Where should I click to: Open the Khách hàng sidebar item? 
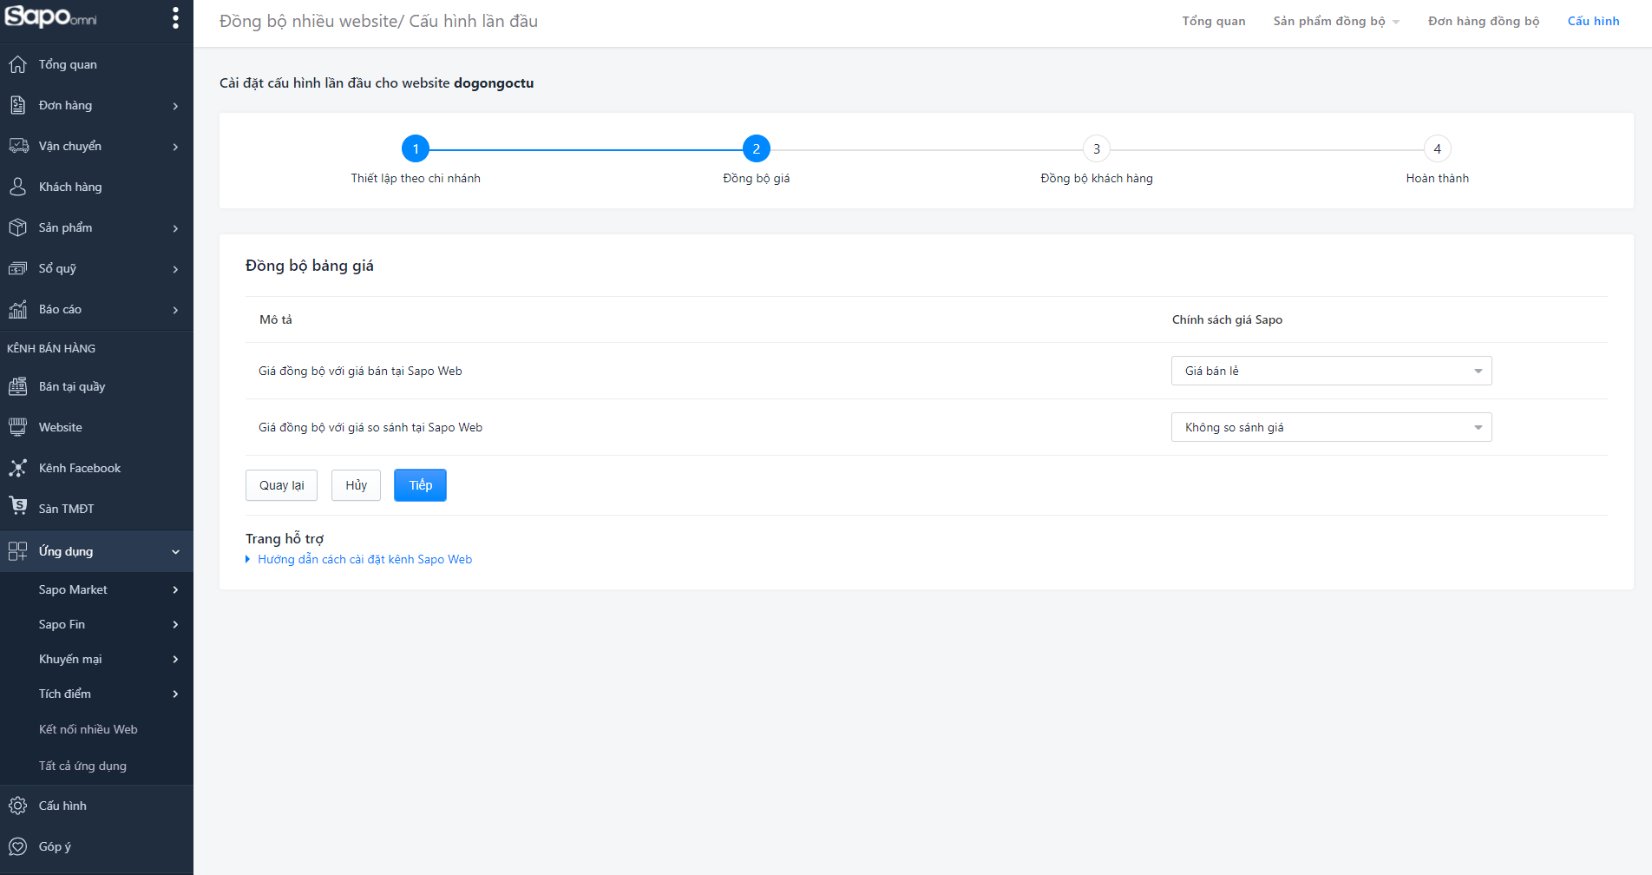point(96,187)
